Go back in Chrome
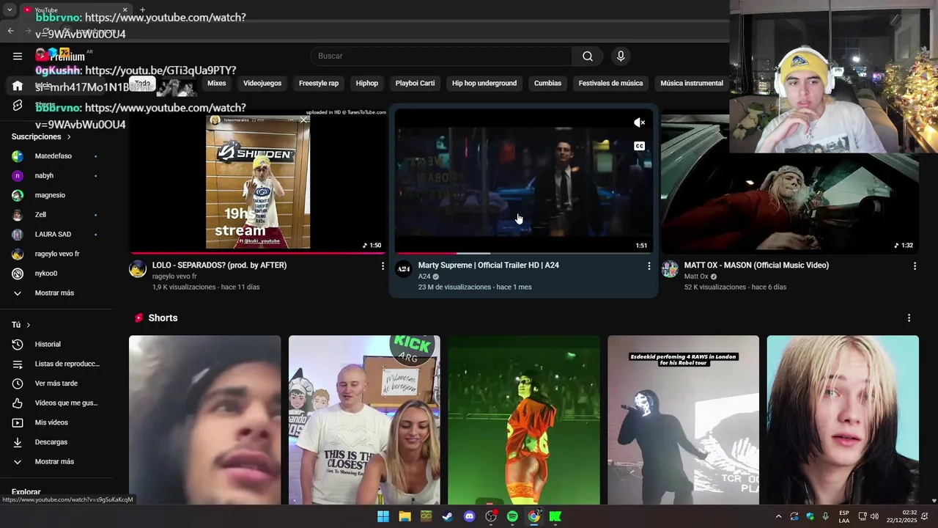Screen dimensions: 938x528 (x=10, y=31)
